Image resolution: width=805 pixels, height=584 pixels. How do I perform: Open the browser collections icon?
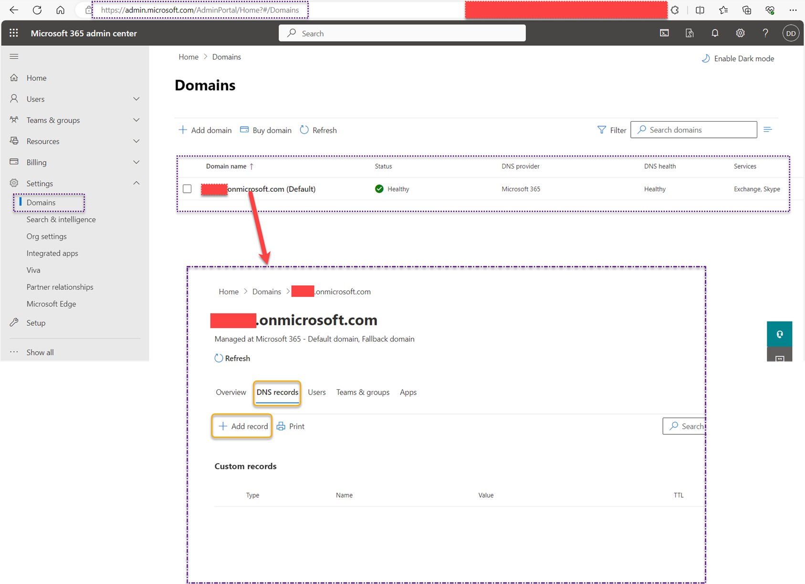[x=747, y=10]
